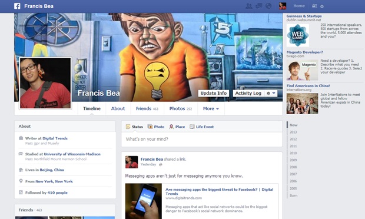The height and width of the screenshot is (219, 365).
Task: Open the shared 'link' word in post header
Action: [182, 159]
